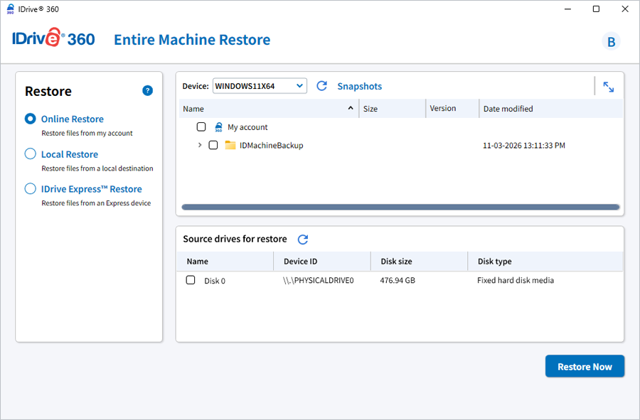Open the user profile avatar B
The height and width of the screenshot is (420, 640).
611,42
